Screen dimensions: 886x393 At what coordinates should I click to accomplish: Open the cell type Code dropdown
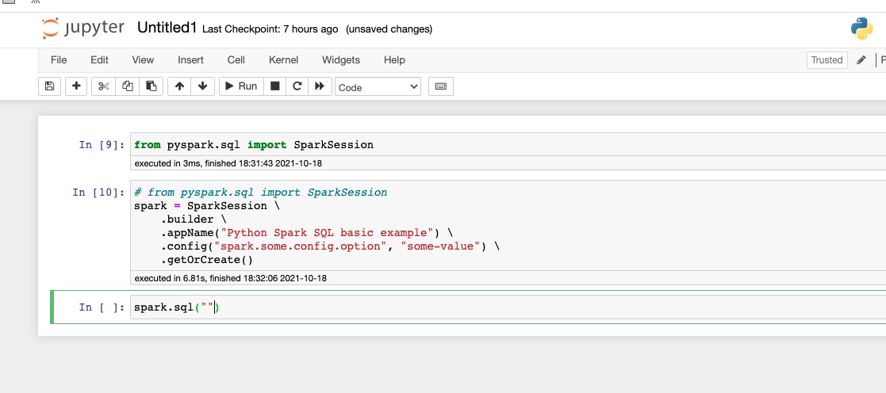click(x=378, y=87)
